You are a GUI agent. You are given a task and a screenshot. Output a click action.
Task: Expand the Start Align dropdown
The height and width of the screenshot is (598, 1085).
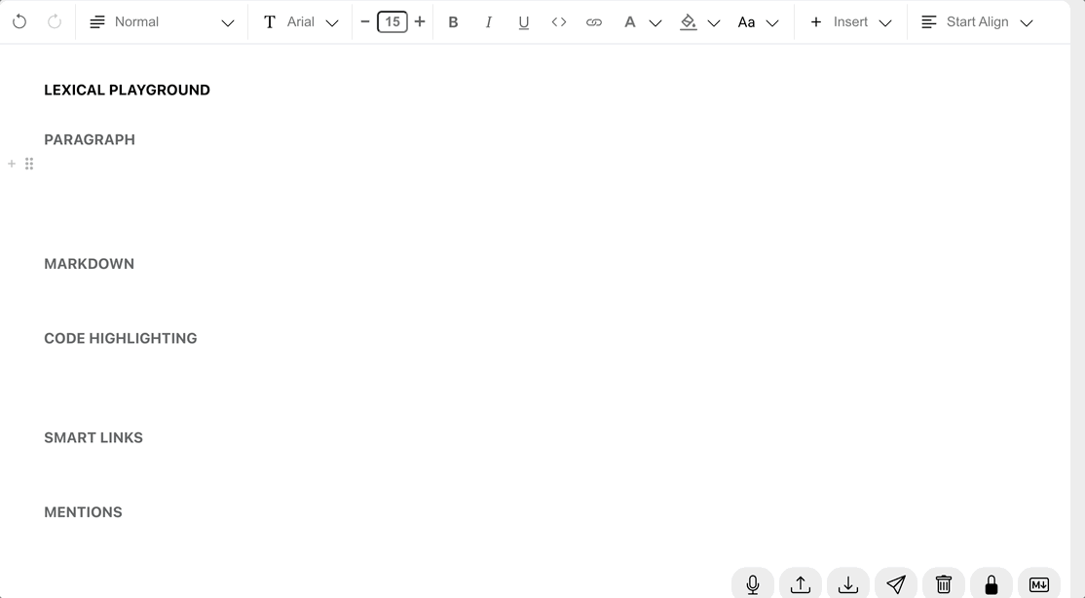pos(977,21)
